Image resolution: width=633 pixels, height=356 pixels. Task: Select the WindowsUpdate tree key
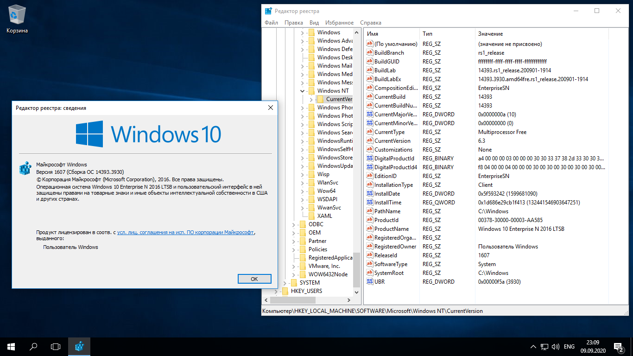[x=335, y=165]
